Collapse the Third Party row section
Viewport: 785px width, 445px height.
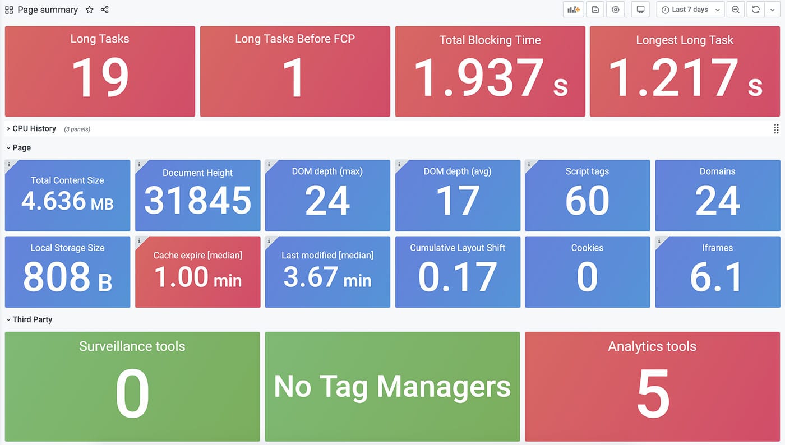click(32, 320)
